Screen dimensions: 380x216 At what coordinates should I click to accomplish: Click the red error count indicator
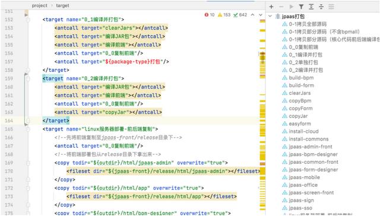210,15
